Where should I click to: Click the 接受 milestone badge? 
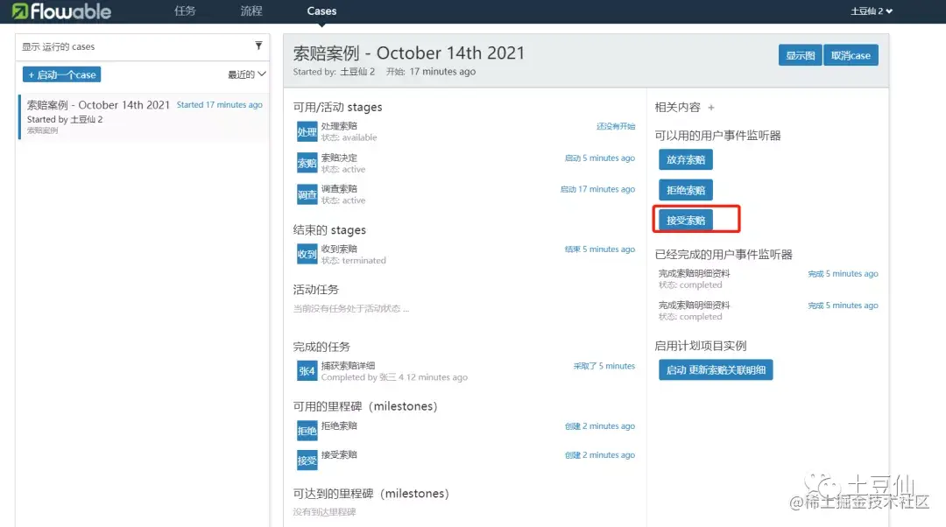tap(307, 460)
